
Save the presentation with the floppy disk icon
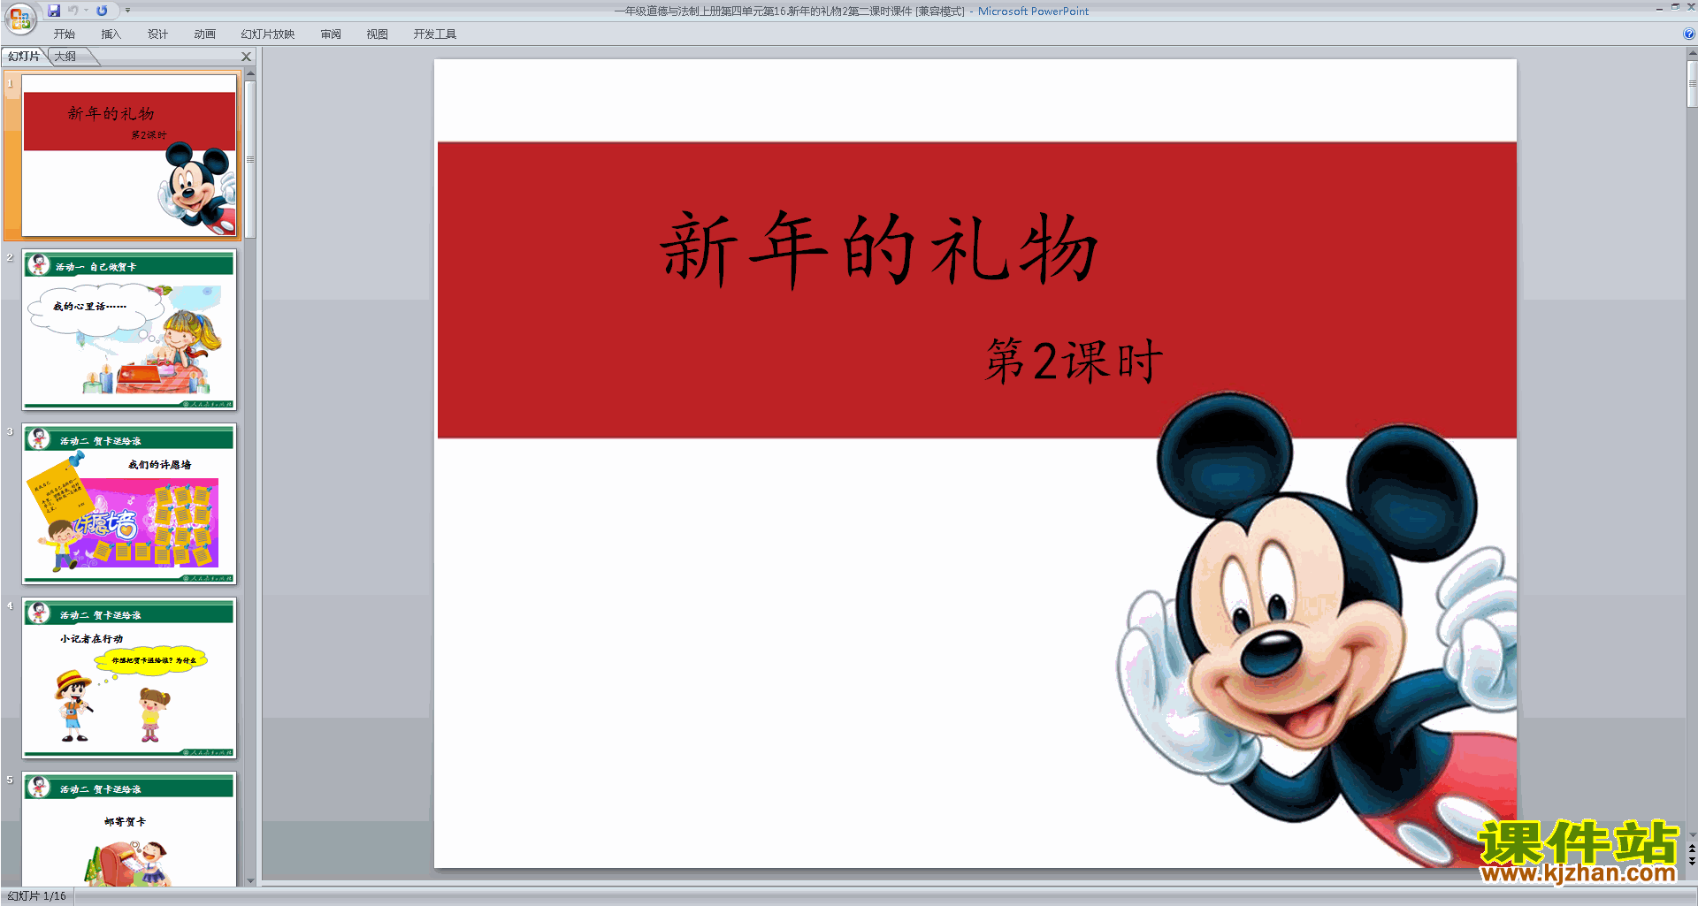[54, 11]
